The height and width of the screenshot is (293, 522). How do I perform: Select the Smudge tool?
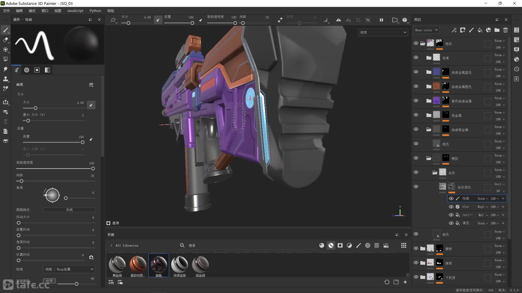pos(5,69)
